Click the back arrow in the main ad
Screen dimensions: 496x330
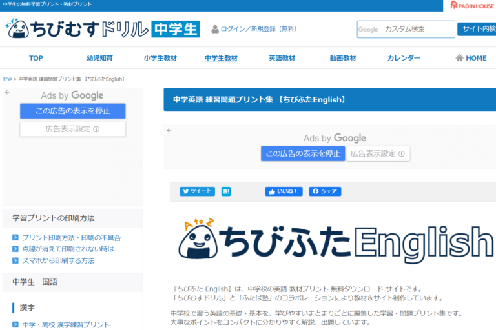click(x=169, y=130)
